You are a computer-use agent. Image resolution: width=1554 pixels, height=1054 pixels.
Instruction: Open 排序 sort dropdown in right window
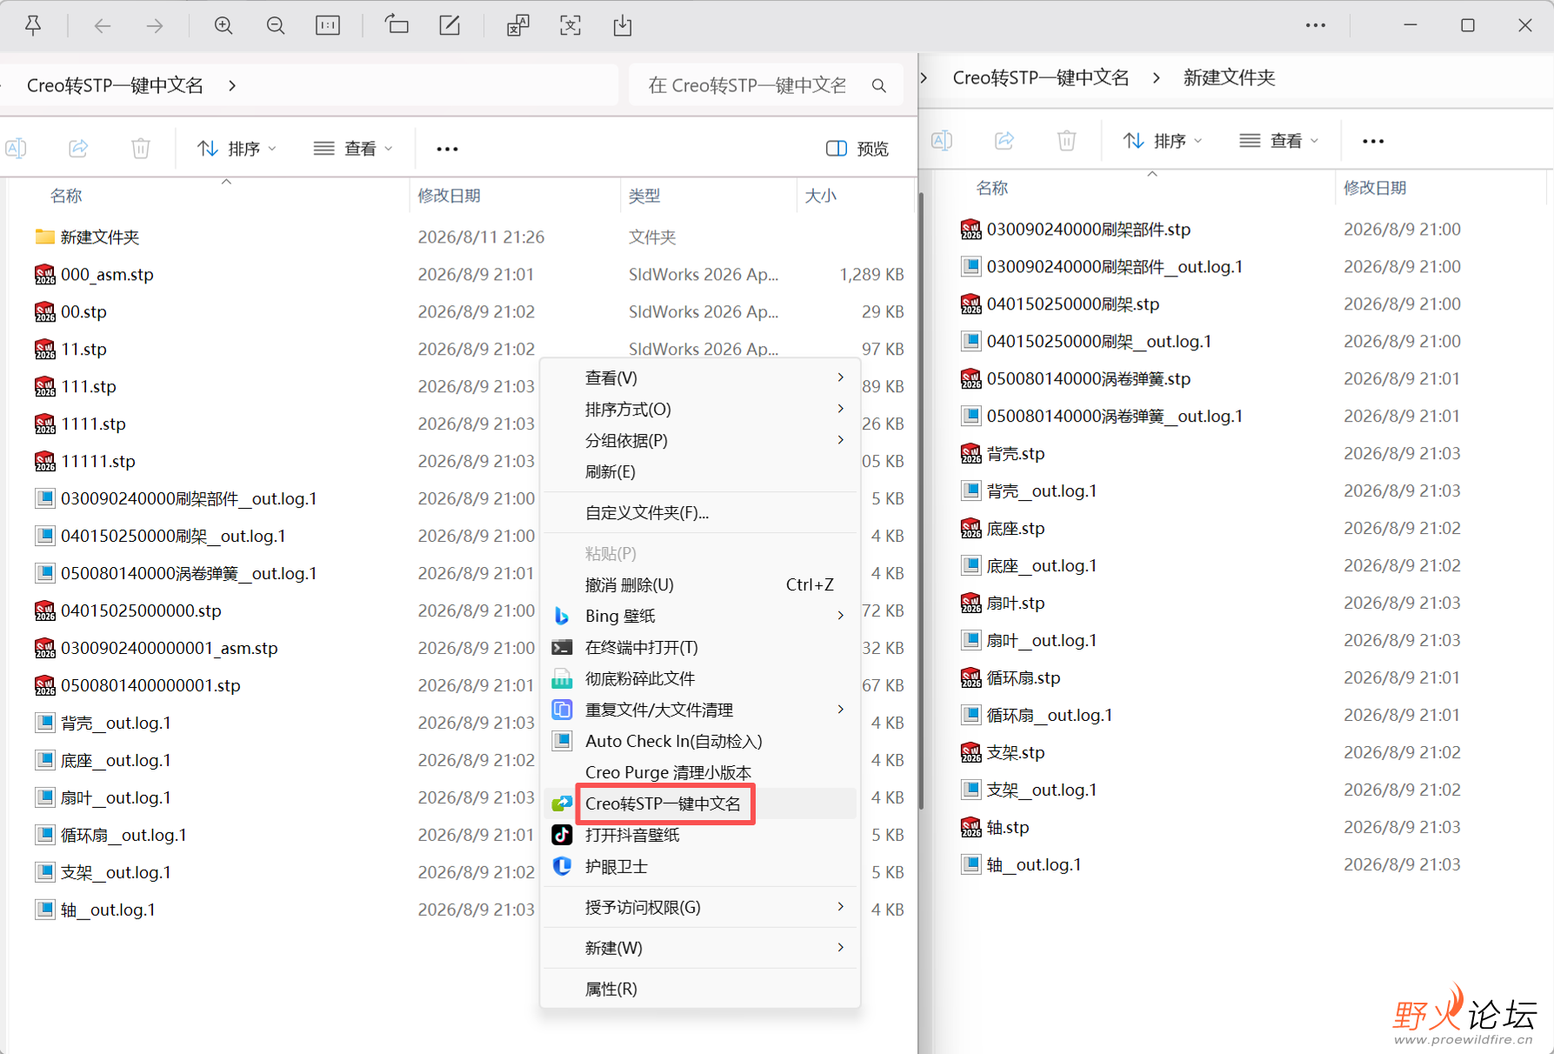point(1163,141)
